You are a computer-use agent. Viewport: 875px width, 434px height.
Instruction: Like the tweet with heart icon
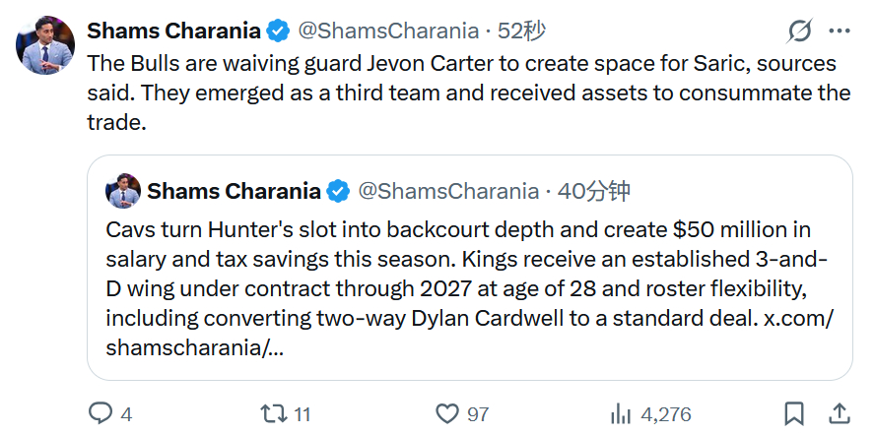447,413
